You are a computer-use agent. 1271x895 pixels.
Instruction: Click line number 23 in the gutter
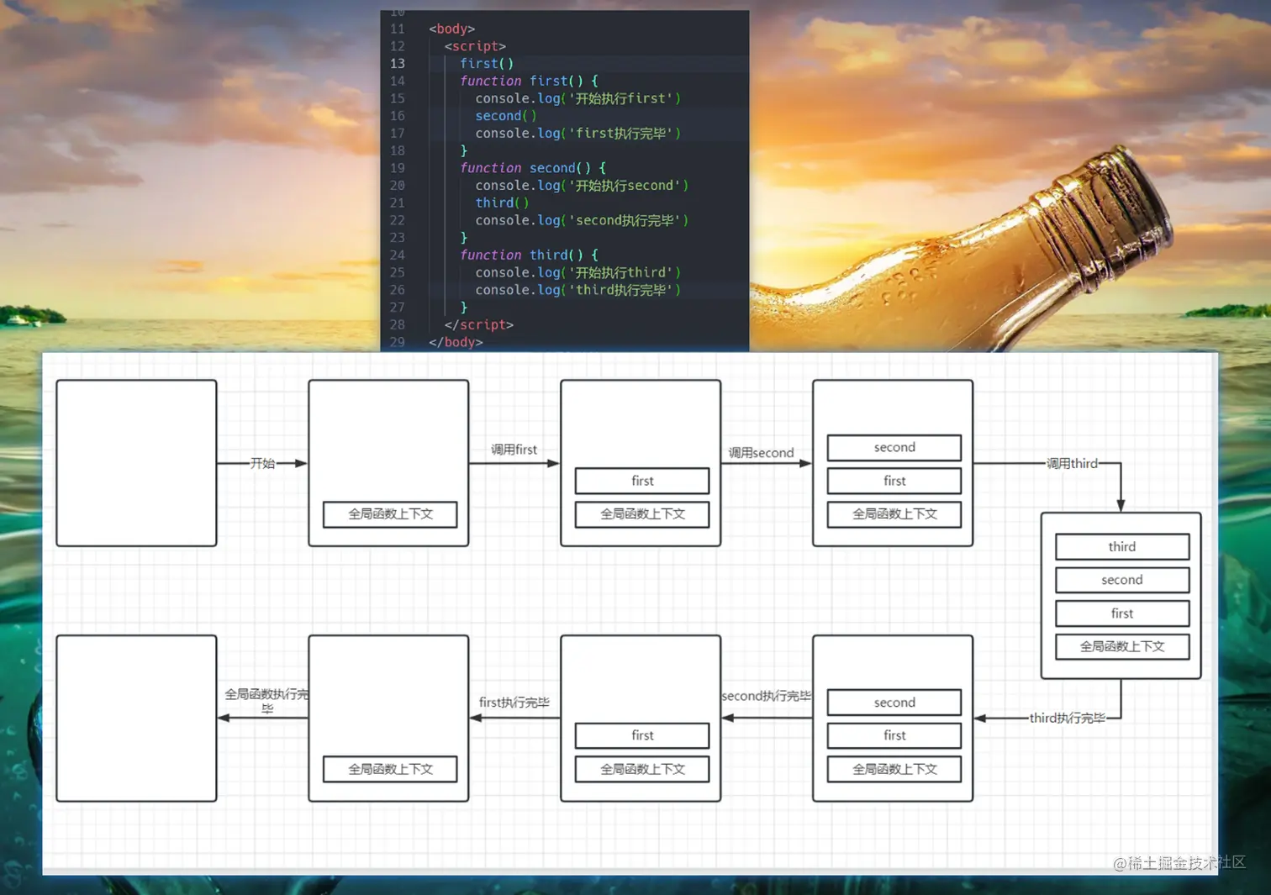pyautogui.click(x=397, y=238)
